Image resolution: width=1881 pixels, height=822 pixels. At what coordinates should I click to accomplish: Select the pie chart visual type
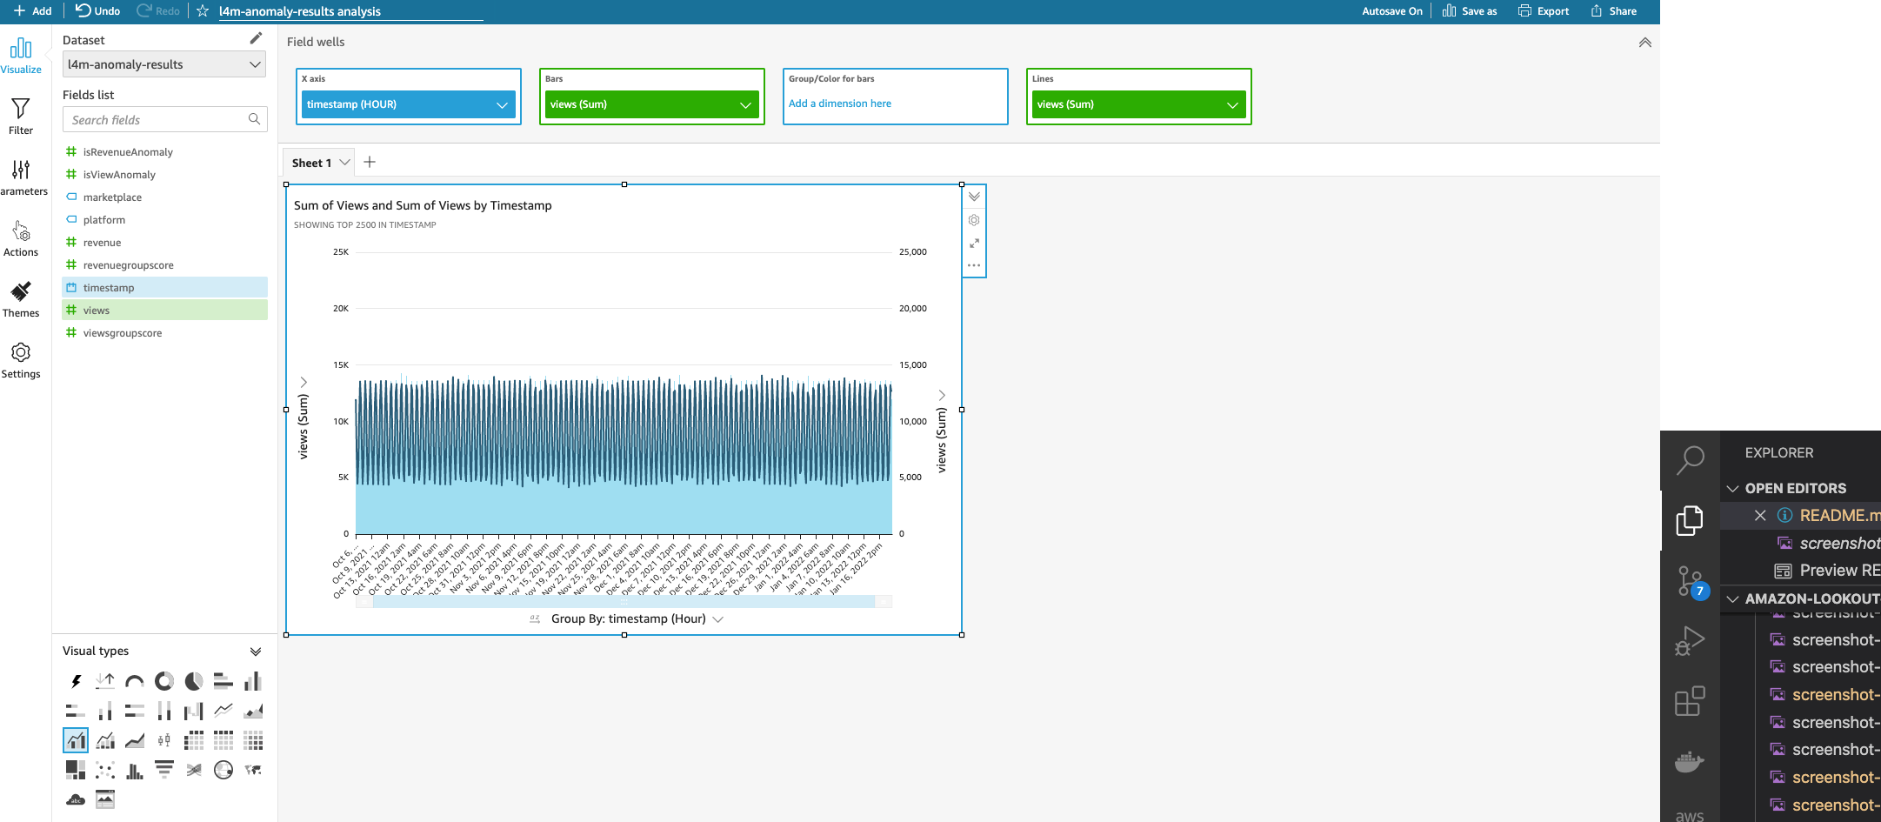coord(194,681)
